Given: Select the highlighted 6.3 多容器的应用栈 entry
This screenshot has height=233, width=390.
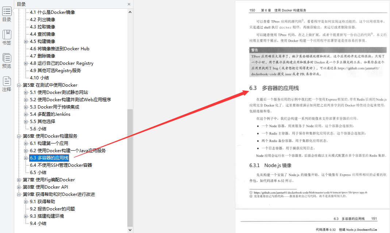Looking at the screenshot, I should (49, 158).
